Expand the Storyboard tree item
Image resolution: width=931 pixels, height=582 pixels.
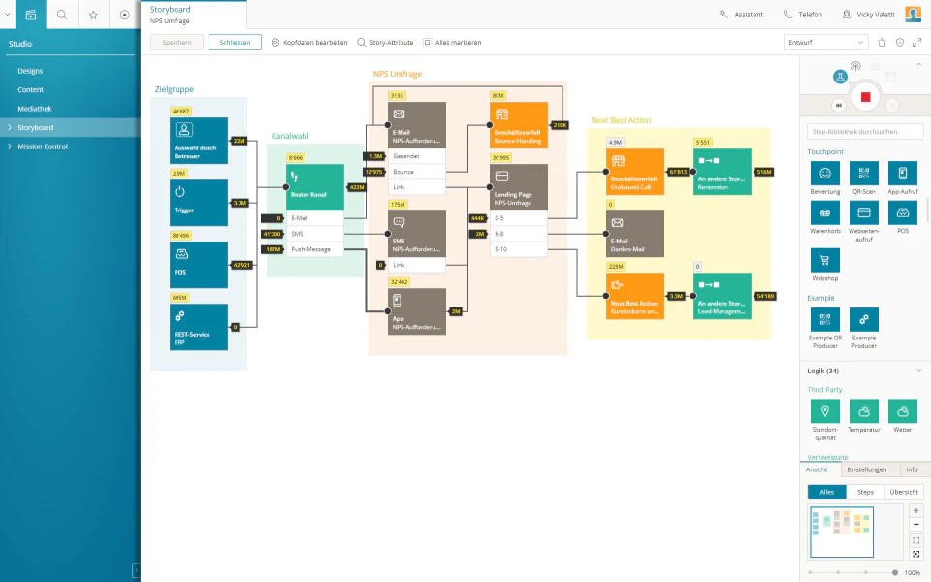coord(10,128)
